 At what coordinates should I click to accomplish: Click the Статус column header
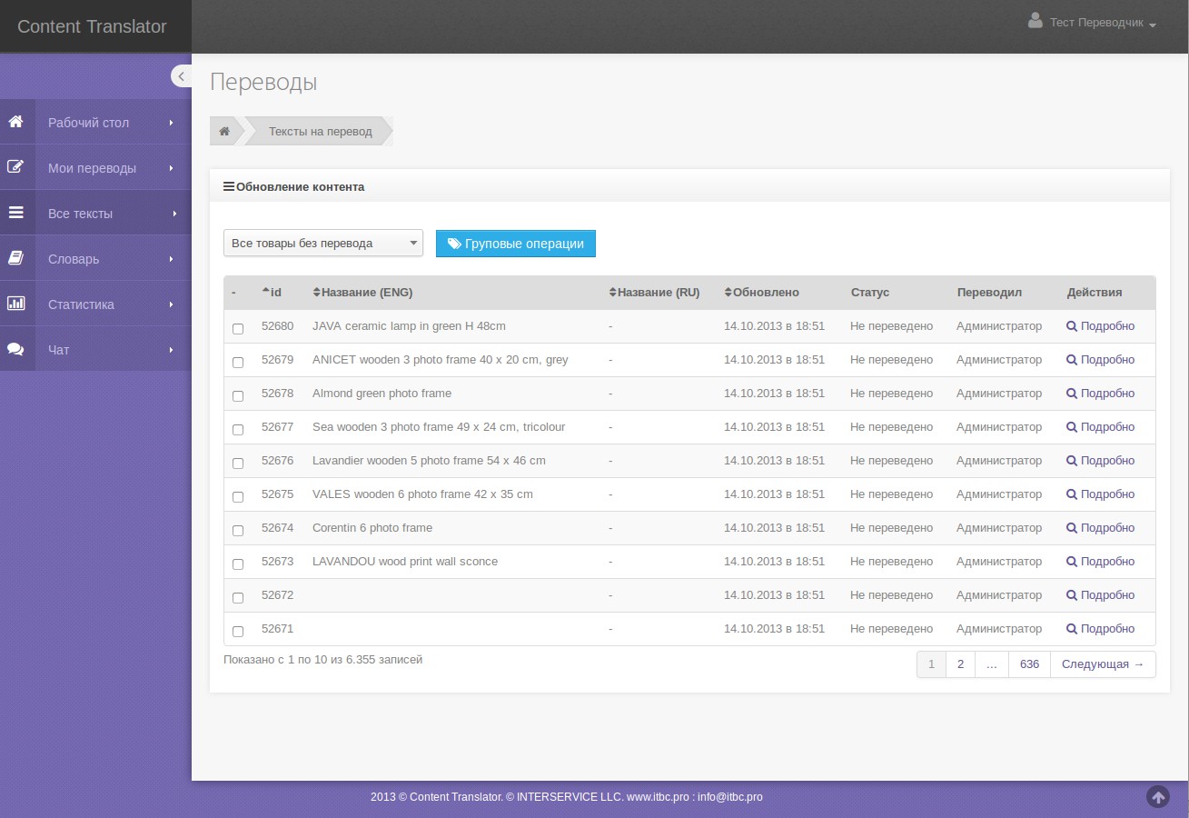point(870,292)
